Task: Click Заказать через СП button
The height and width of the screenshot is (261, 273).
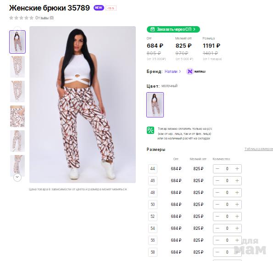Action: pyautogui.click(x=173, y=29)
